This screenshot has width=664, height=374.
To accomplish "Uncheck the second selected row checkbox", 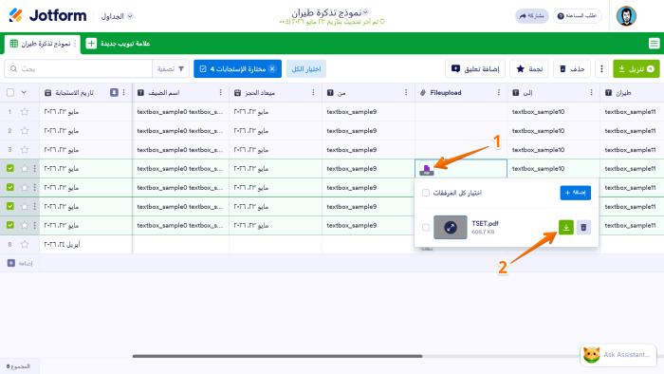I will tap(10, 187).
